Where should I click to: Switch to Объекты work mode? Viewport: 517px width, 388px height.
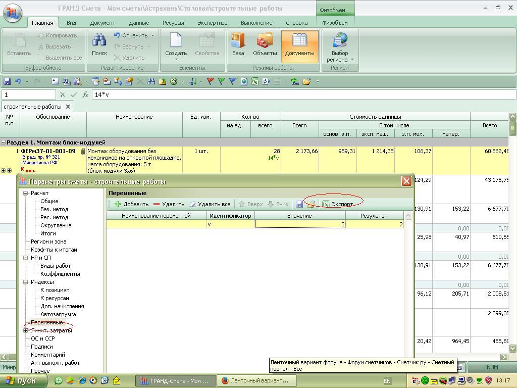pos(265,41)
